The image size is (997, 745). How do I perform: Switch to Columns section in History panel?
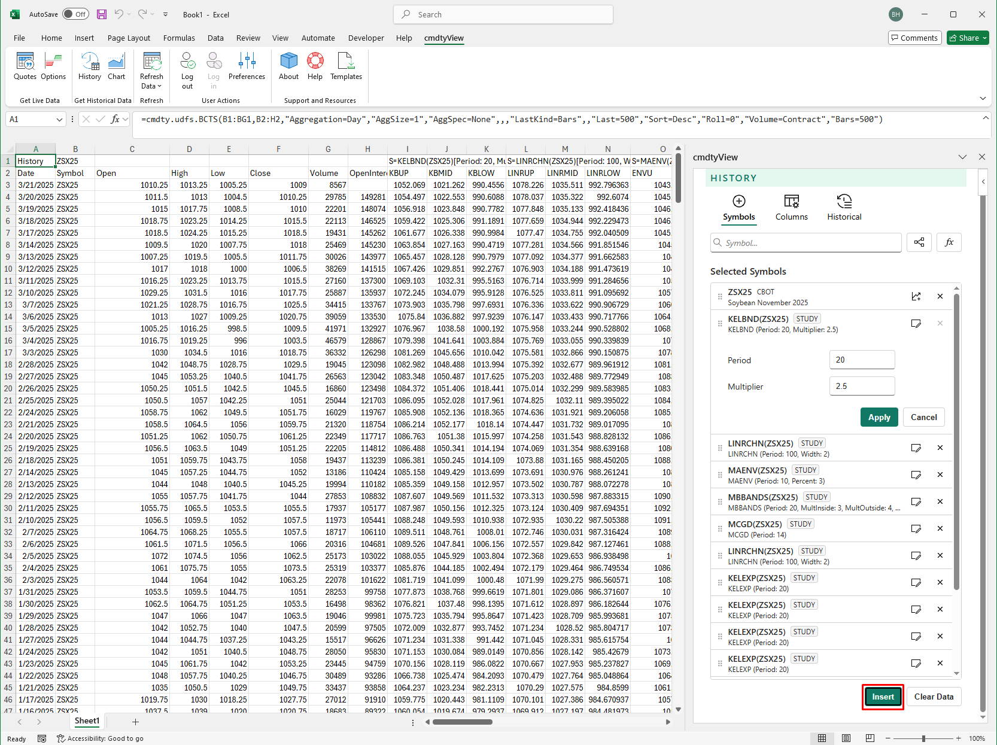pyautogui.click(x=791, y=208)
